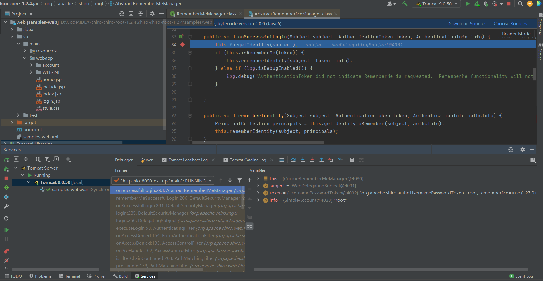This screenshot has height=281, width=543.
Task: Open TODO tool window button
Action: [13, 276]
